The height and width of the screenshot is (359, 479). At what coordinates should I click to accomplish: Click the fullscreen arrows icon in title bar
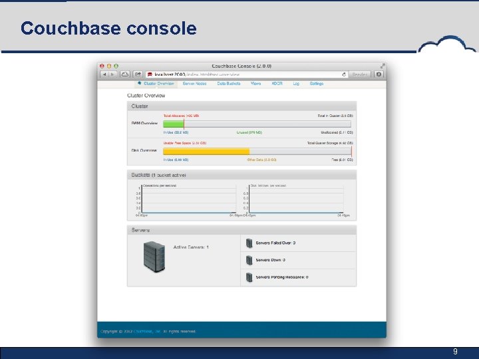tap(383, 66)
